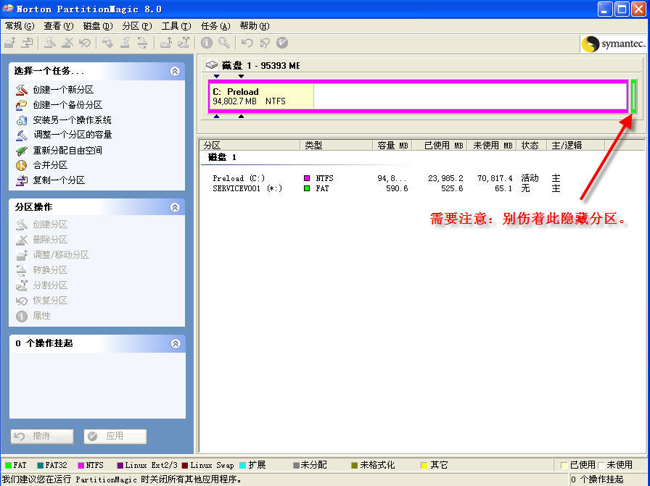
Task: Sort by the 未使用 MB column header
Action: [492, 146]
